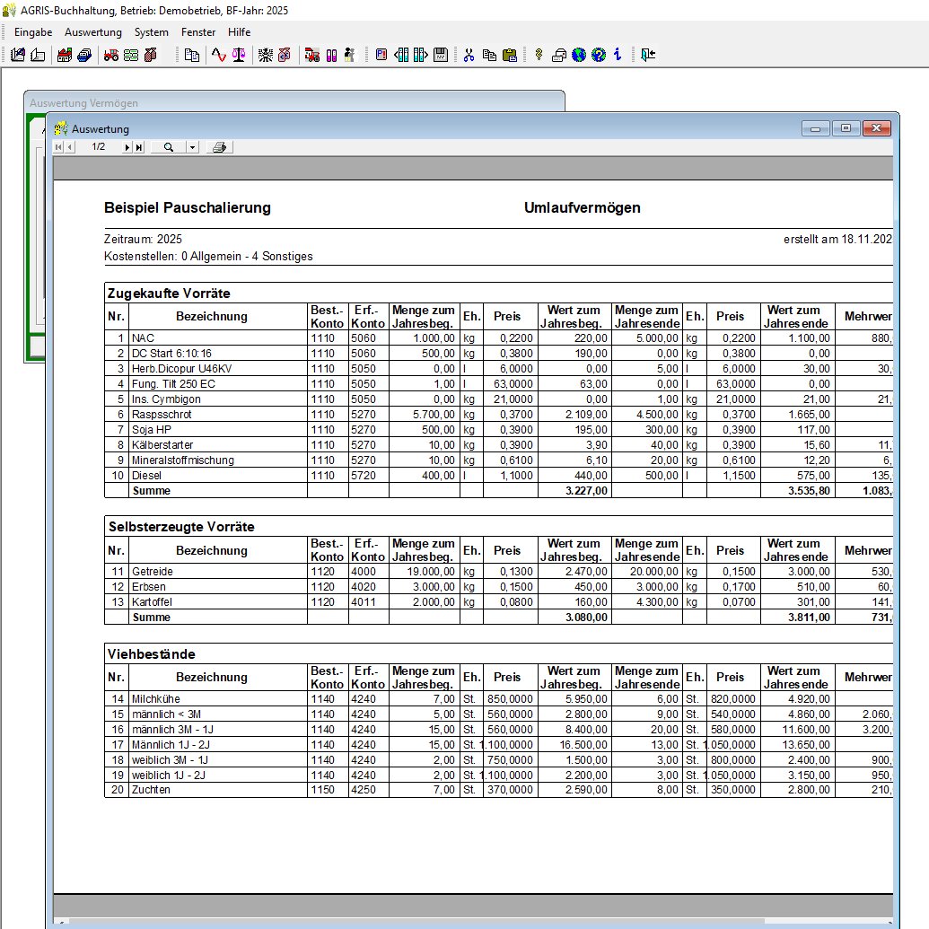Click the scissors cut icon
The width and height of the screenshot is (929, 929).
[469, 55]
